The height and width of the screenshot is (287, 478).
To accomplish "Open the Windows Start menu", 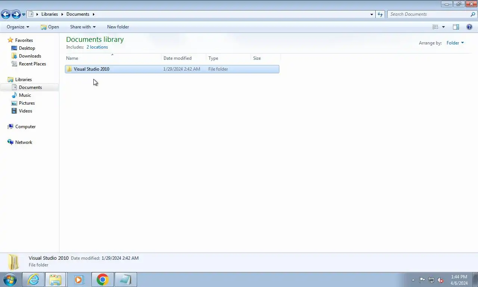I will tap(10, 280).
